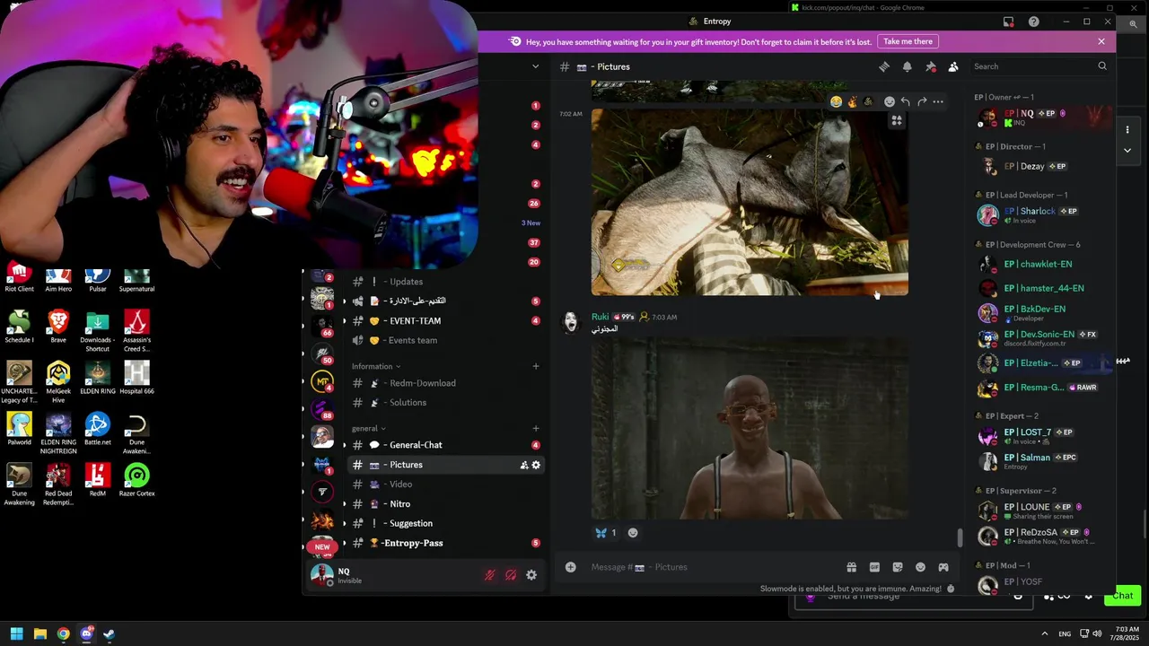The height and width of the screenshot is (646, 1149).
Task: Edit Pictures channel settings gear
Action: pos(537,465)
